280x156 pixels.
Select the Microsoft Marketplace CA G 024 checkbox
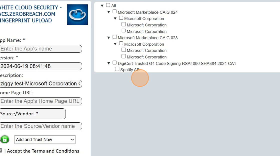[114, 11]
